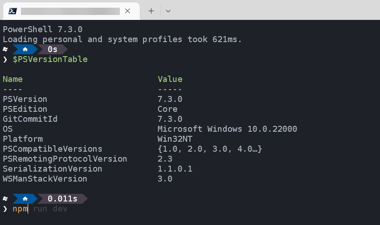380x225 pixels.
Task: Click the 1.1.0.1 value
Action: click(x=175, y=169)
